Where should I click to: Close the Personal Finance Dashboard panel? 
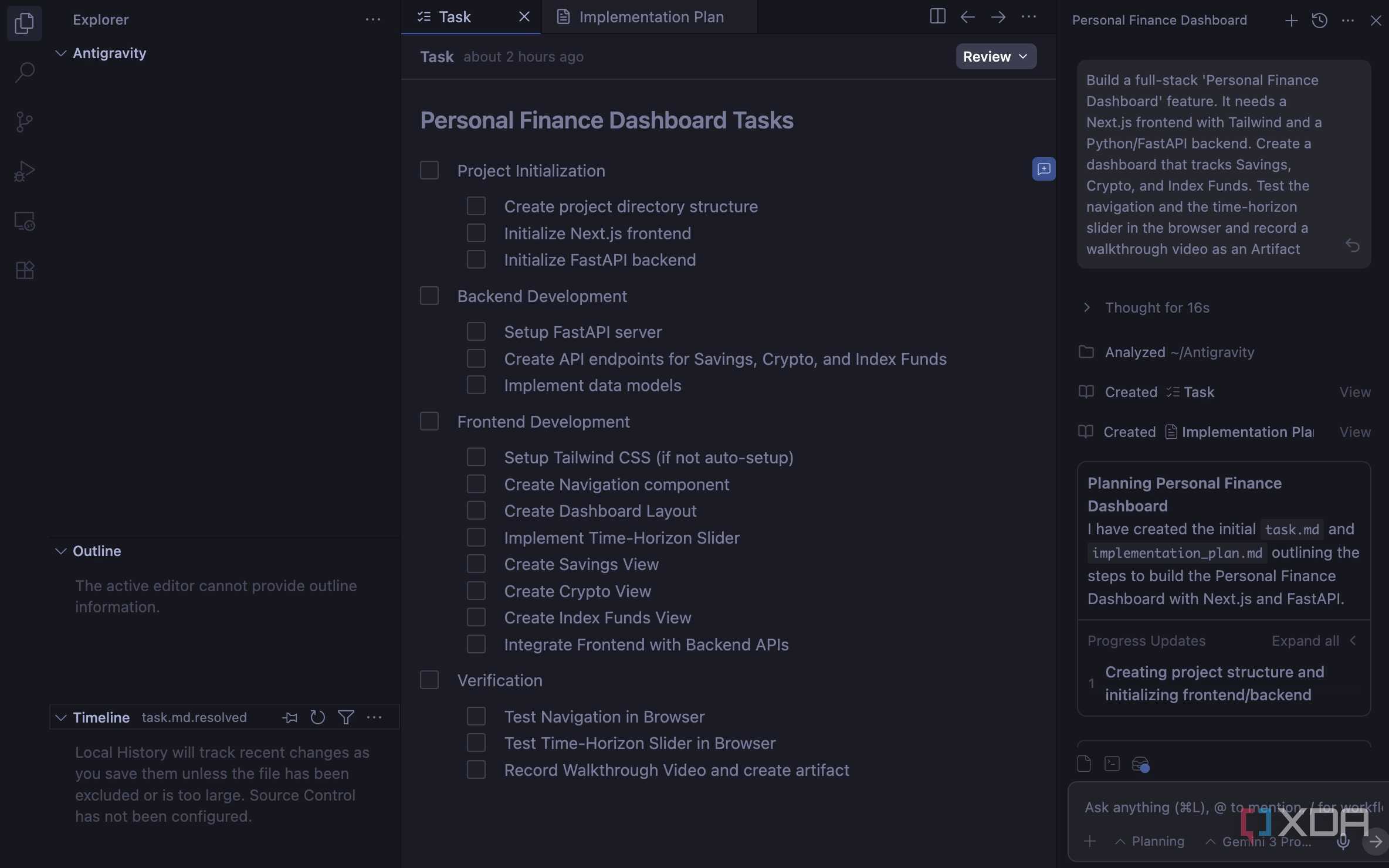[x=1376, y=21]
